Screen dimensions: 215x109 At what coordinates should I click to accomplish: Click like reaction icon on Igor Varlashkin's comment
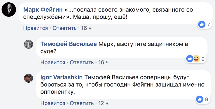coord(200,99)
